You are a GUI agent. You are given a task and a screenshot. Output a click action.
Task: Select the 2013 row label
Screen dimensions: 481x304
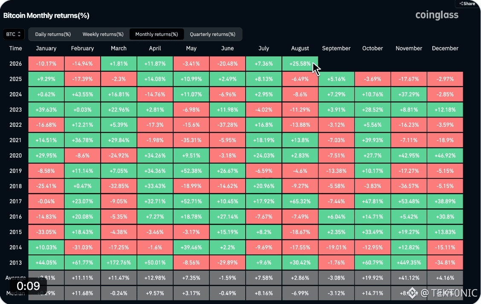click(x=15, y=263)
